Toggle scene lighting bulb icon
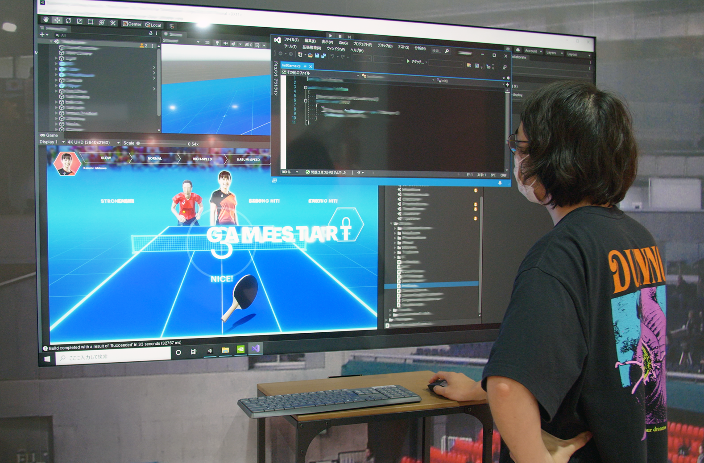 (x=217, y=43)
